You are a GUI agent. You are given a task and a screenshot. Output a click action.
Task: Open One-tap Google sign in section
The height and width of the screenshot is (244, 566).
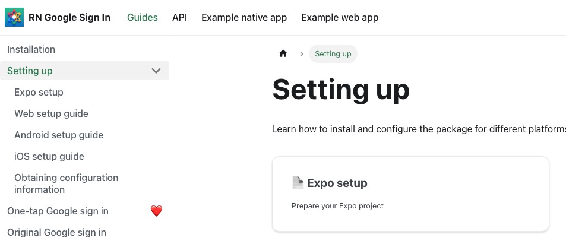coord(58,211)
